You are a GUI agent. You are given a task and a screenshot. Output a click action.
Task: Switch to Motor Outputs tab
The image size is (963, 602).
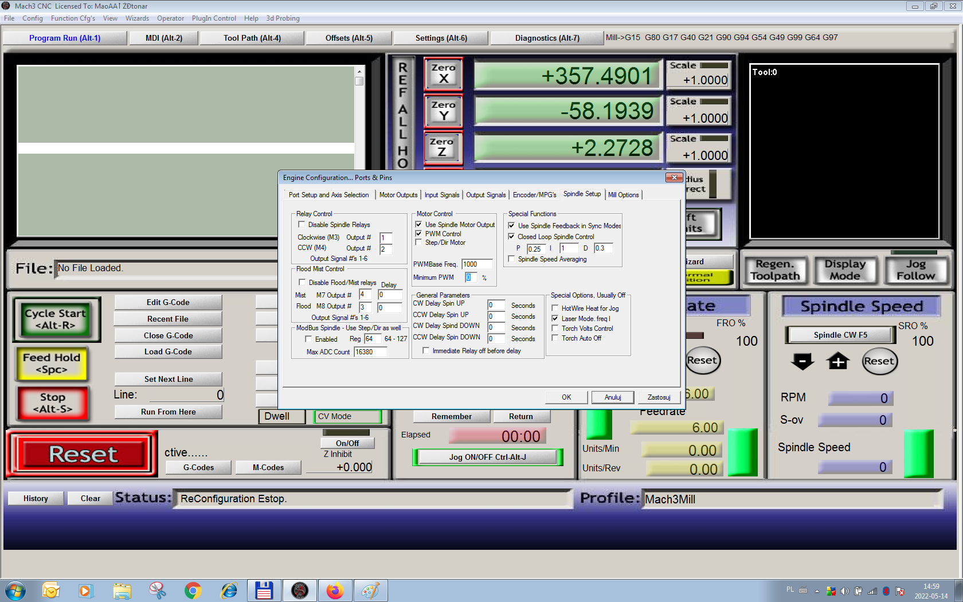(398, 195)
